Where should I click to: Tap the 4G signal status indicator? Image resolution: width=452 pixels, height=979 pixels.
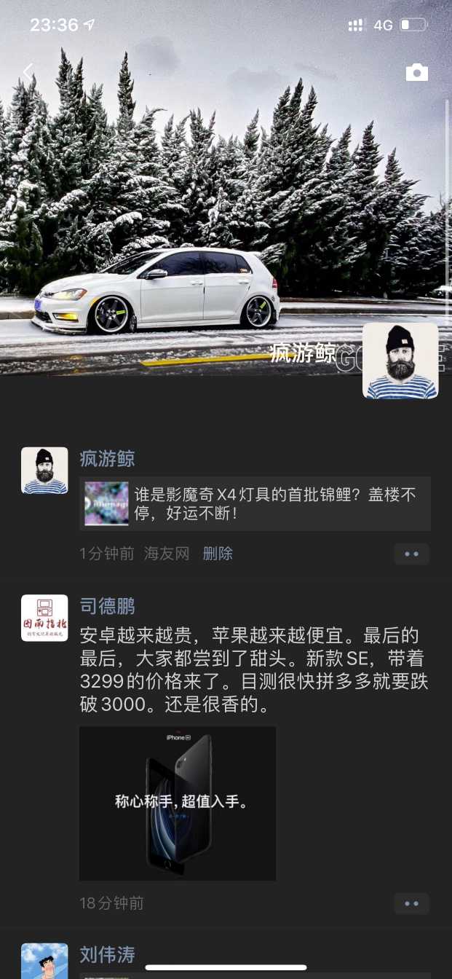[383, 25]
